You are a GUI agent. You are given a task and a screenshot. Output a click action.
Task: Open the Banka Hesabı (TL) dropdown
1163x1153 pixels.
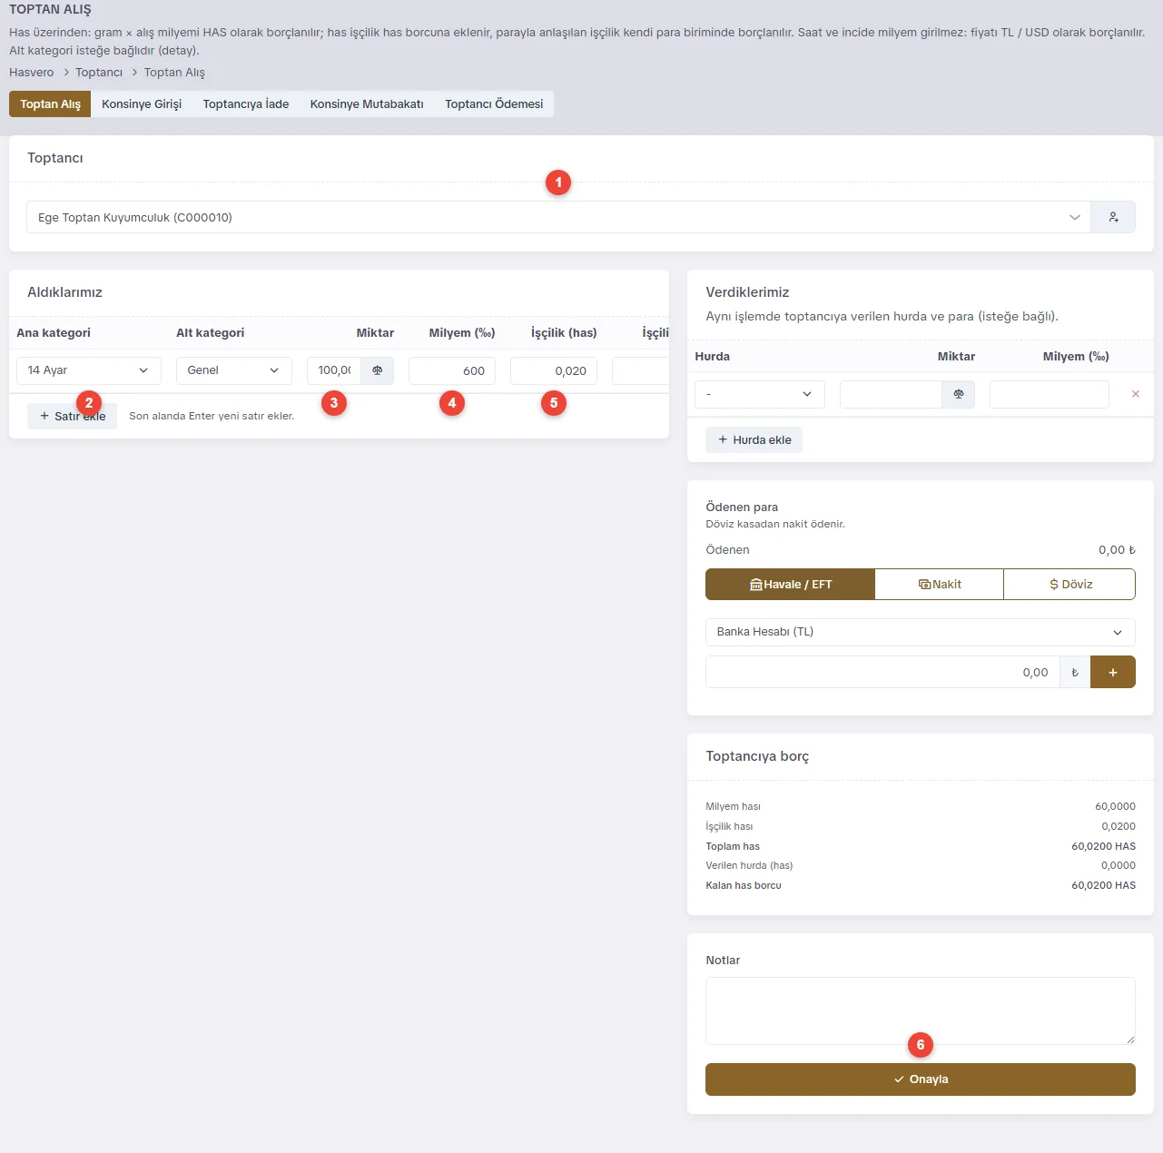921,632
